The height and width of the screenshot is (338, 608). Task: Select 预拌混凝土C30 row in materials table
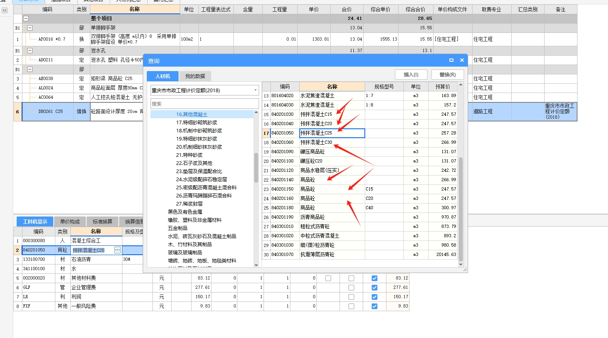(360, 143)
